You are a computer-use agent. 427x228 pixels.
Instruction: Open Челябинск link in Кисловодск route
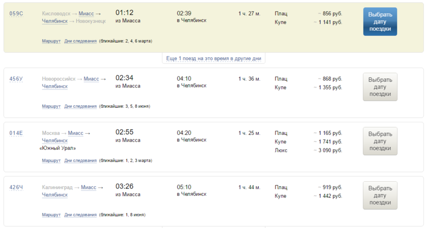tap(55, 21)
